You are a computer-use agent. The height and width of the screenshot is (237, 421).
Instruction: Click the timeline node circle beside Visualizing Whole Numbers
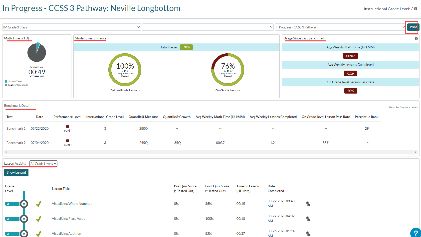(24, 204)
